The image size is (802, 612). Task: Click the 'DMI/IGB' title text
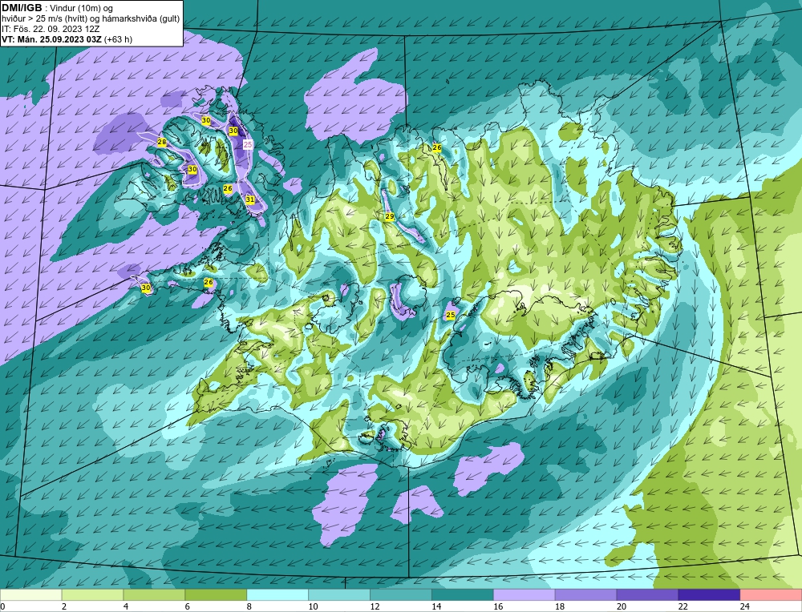(x=22, y=8)
